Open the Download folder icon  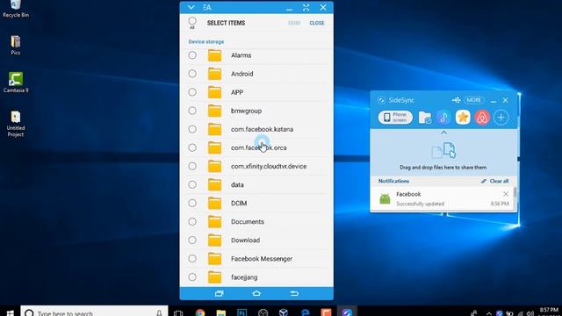click(x=214, y=240)
